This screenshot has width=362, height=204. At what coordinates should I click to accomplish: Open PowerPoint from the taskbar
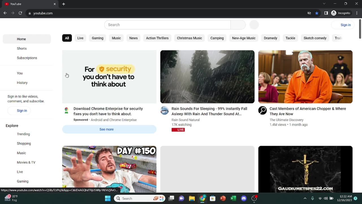[x=223, y=198]
